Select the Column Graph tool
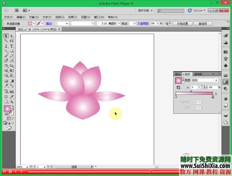Screen dimensions: 232x176 click(12, 91)
